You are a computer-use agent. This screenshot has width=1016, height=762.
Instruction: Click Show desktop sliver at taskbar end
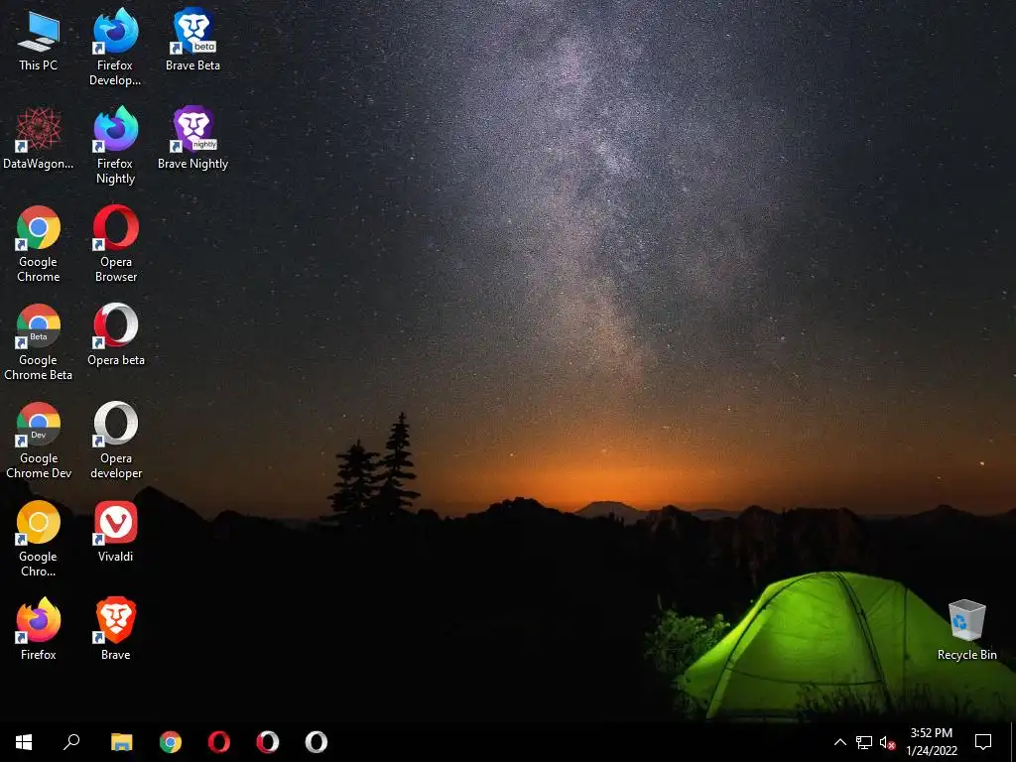tap(1013, 742)
